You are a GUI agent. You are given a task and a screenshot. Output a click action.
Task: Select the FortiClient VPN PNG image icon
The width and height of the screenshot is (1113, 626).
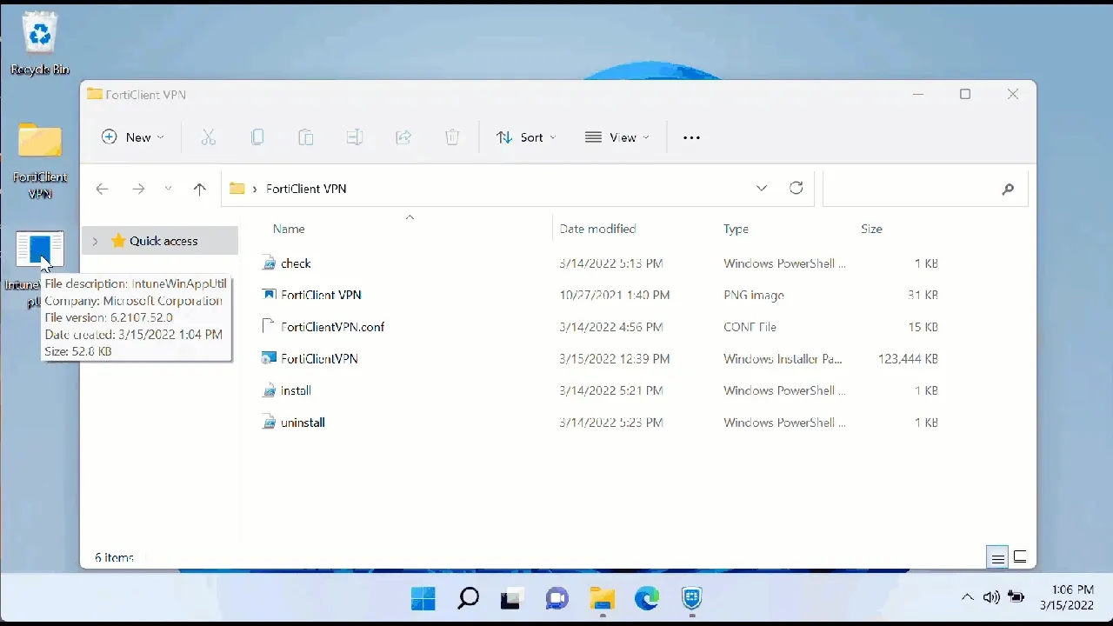point(269,295)
